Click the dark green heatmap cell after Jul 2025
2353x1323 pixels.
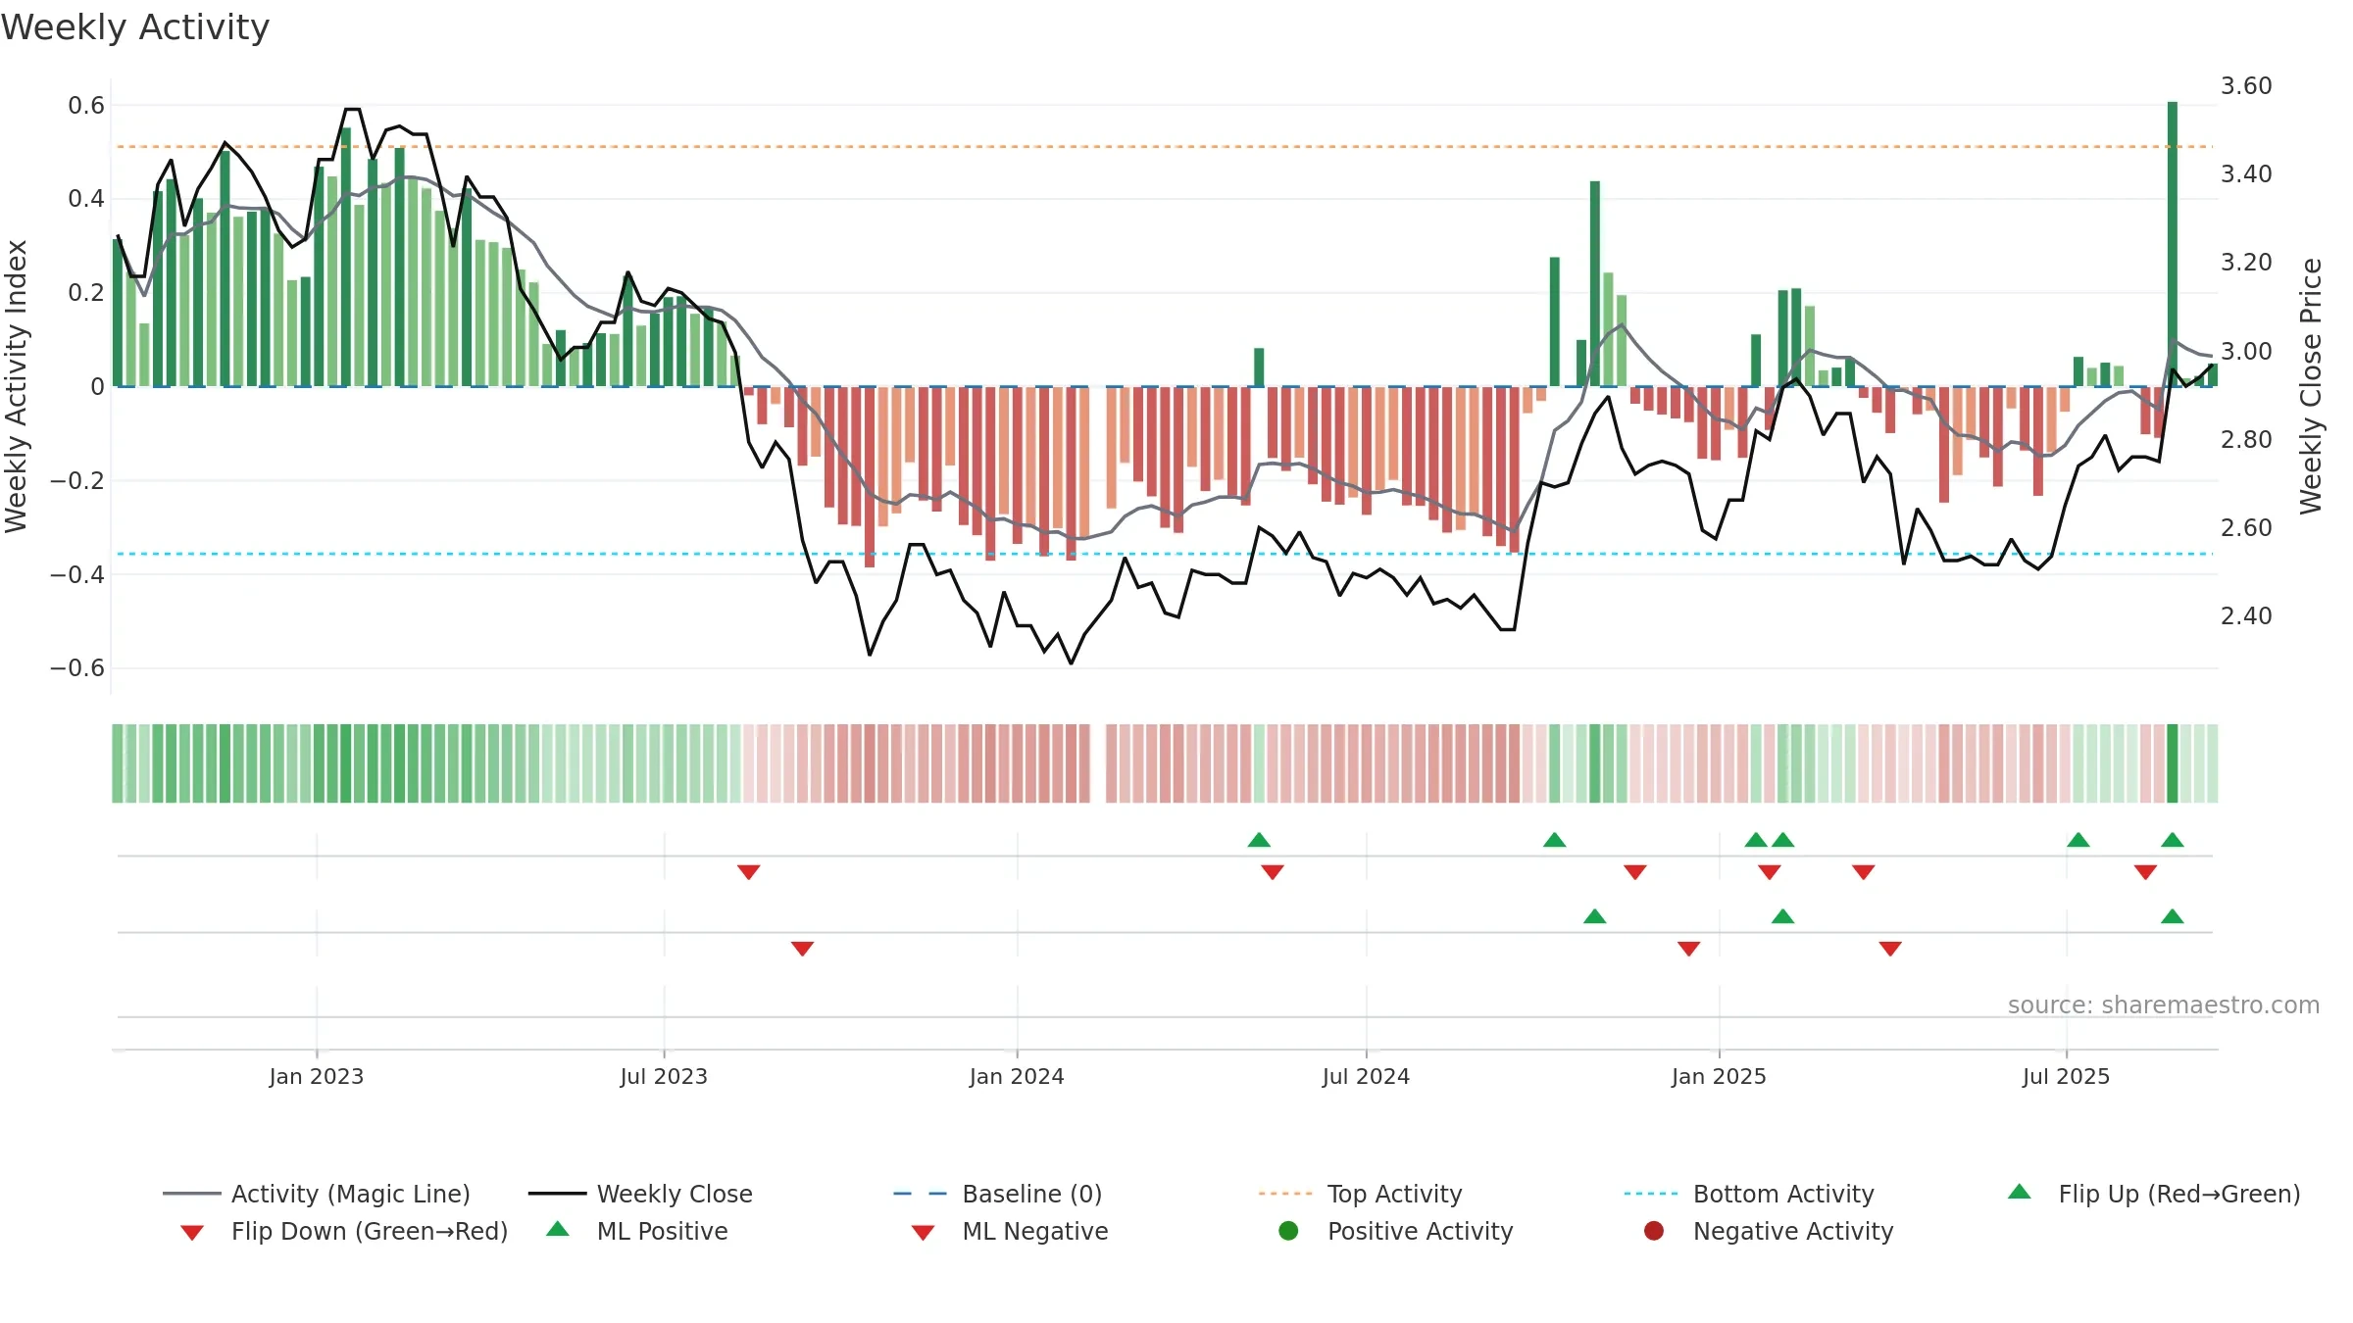2173,763
